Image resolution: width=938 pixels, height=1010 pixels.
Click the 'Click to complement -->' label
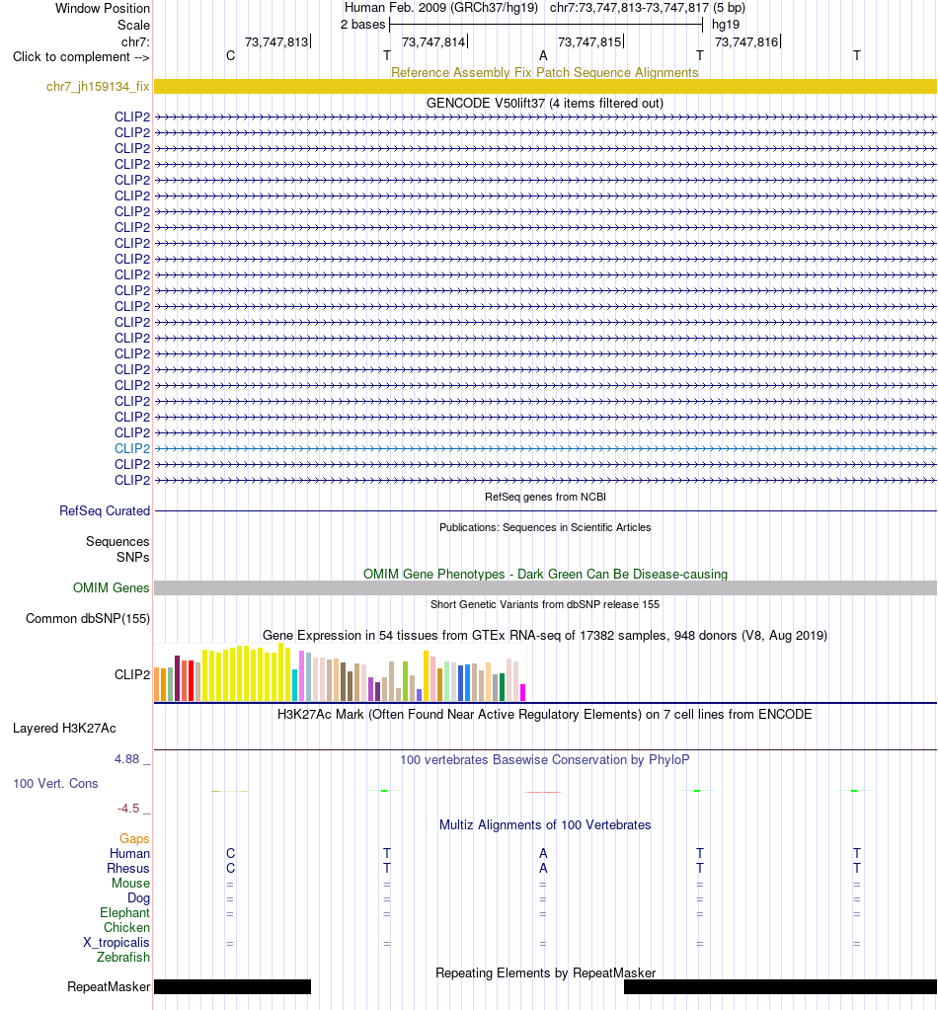[81, 56]
